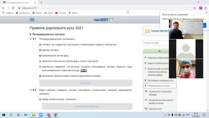Open the Chrome profile avatar
Screen dimensions: 209x118
pyautogui.click(x=201, y=8)
